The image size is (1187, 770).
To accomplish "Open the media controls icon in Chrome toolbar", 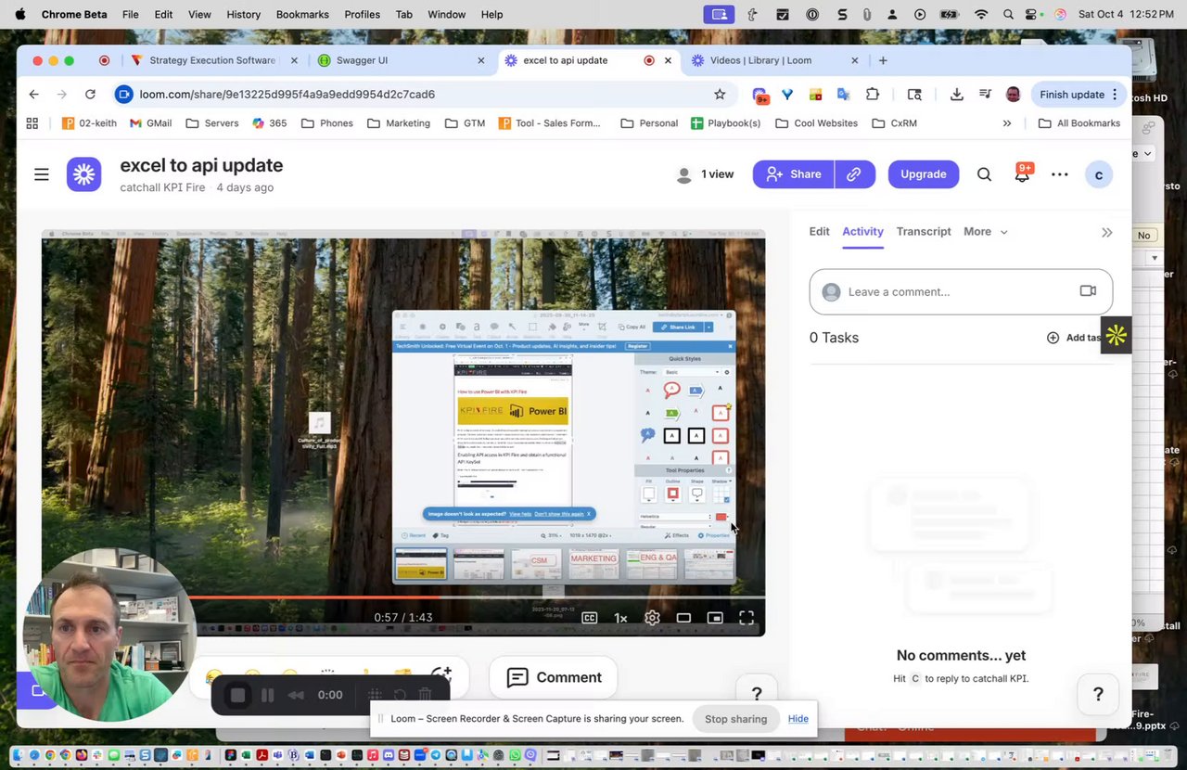I will pyautogui.click(x=985, y=95).
